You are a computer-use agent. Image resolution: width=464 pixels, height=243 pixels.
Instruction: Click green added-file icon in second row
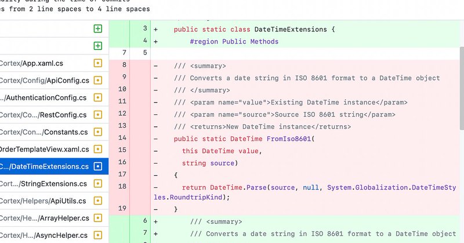[98, 46]
